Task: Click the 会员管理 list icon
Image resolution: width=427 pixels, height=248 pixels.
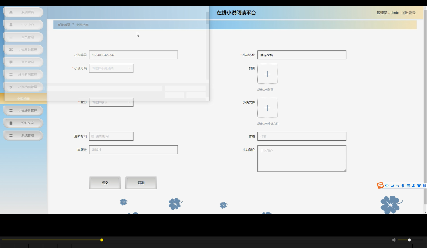Action: pyautogui.click(x=11, y=37)
